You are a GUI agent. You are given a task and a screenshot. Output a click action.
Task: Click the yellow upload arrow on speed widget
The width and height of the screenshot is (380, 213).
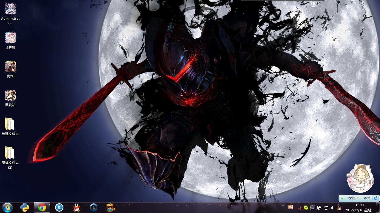357,198
